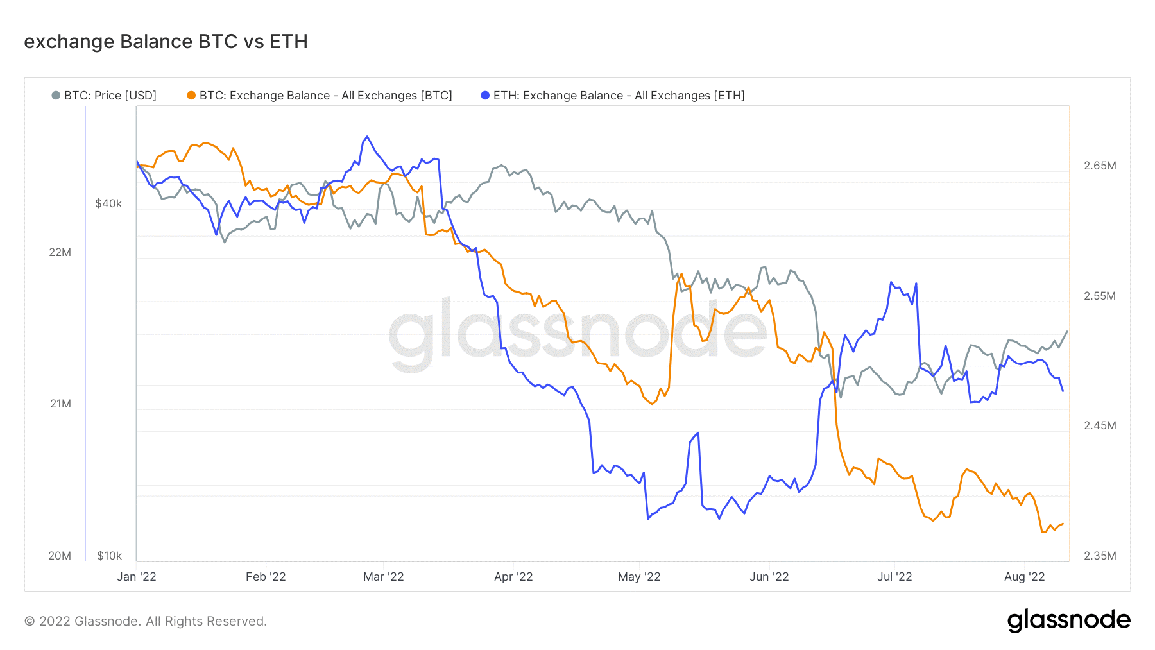Click the 2.65M right axis label
The width and height of the screenshot is (1155, 650).
[x=1100, y=166]
